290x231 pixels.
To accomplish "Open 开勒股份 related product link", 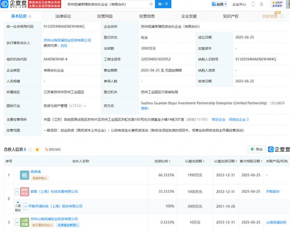I will coord(273,192).
